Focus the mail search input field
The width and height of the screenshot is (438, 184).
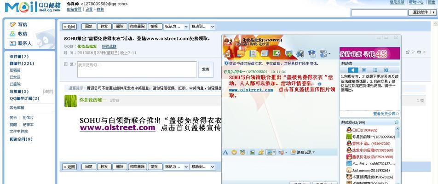379,12
